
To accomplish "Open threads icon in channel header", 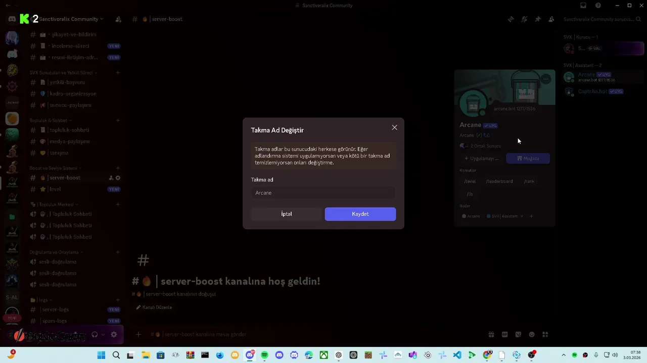I will (x=511, y=19).
